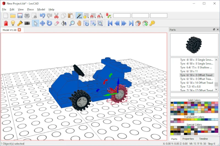This screenshot has width=220, height=146.
Task: Use the Pan hand tool
Action: [79, 23]
